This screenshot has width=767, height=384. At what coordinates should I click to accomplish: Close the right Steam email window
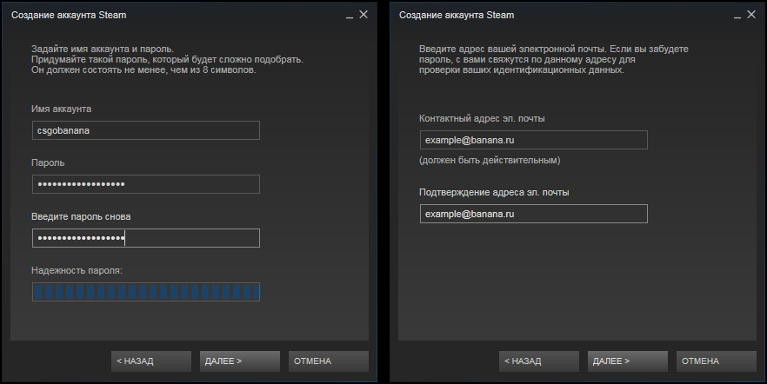(x=751, y=15)
